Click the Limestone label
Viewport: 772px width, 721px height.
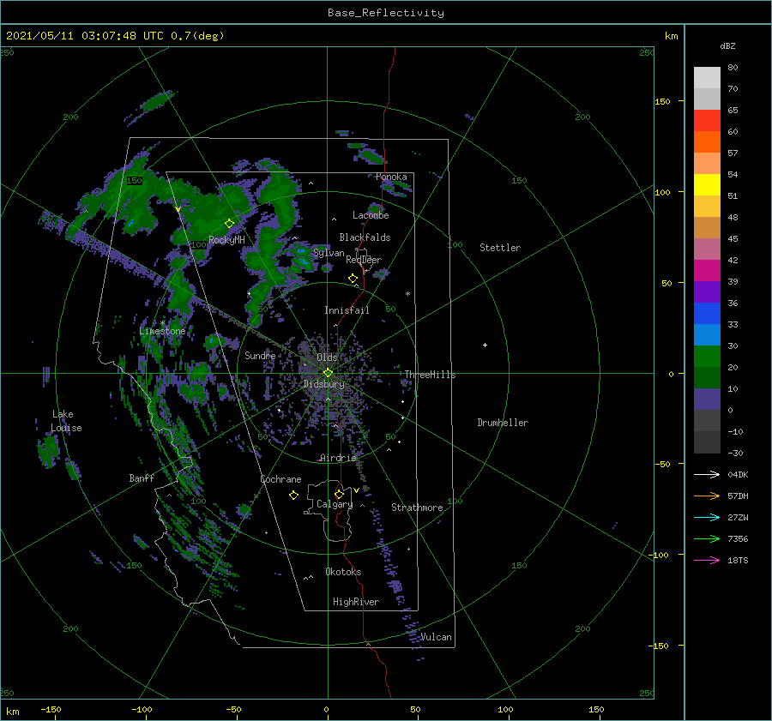[162, 331]
